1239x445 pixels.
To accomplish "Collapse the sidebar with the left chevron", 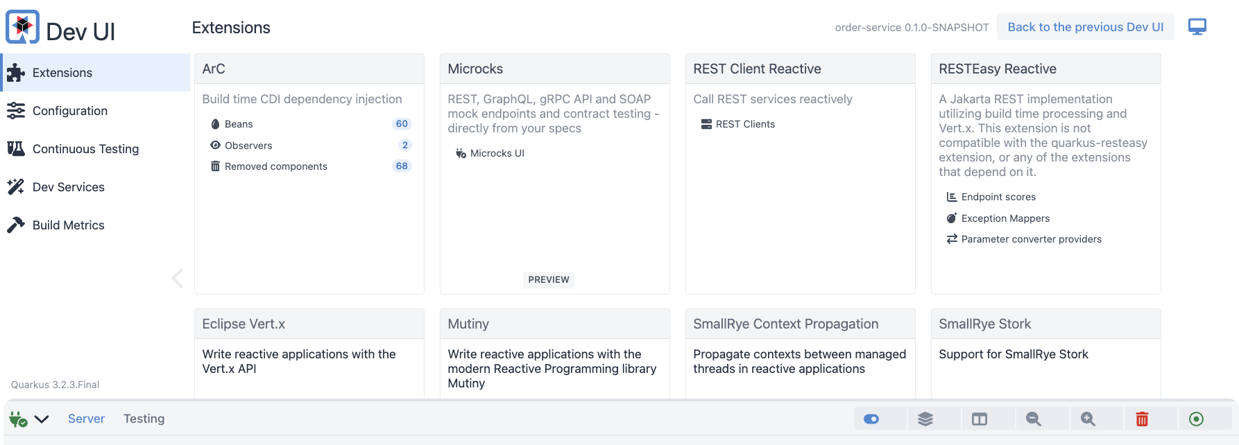I will (x=178, y=278).
